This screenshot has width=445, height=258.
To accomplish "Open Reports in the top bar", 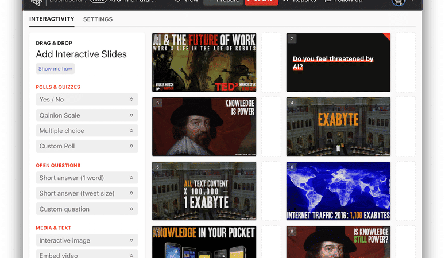I will tap(300, 1).
